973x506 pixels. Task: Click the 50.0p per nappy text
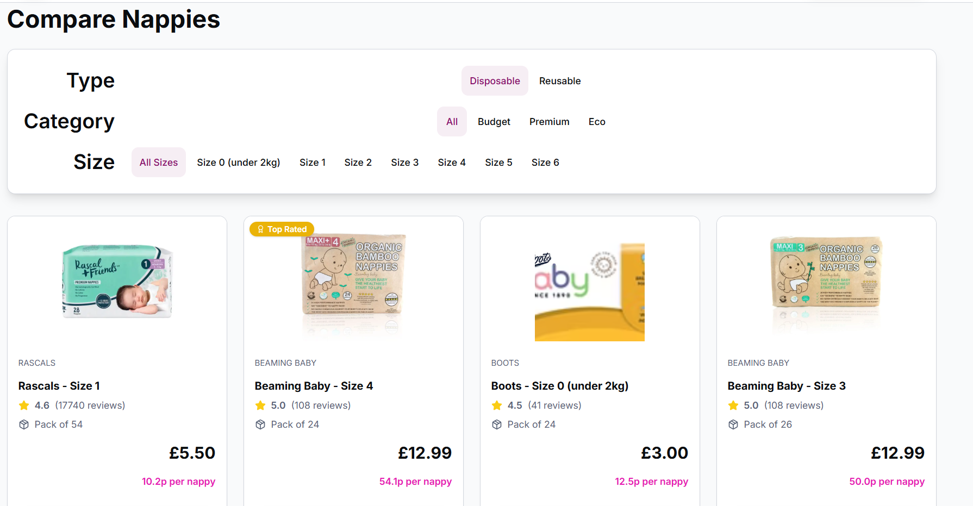click(x=887, y=482)
